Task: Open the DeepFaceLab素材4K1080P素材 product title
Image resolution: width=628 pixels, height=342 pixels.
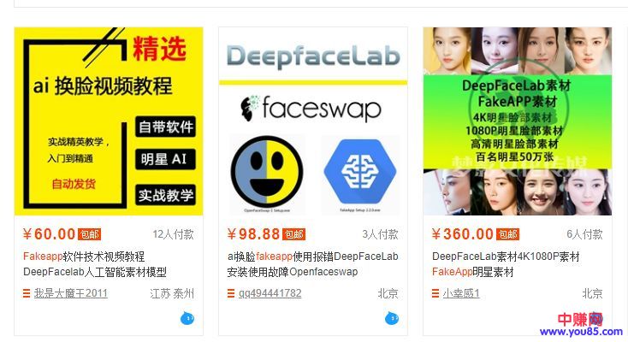Action: [506, 264]
